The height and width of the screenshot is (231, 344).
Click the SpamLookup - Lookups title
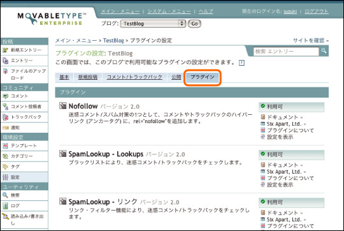click(106, 154)
